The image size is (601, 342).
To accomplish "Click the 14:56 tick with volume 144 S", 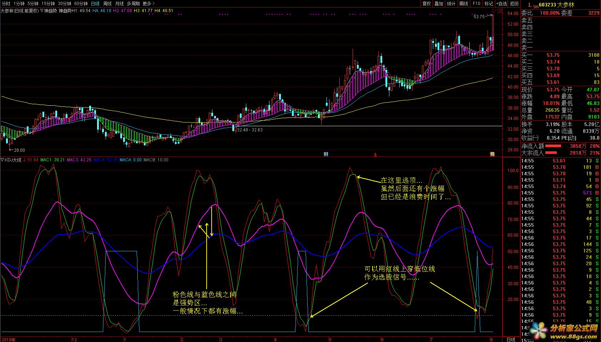I will pos(560,244).
